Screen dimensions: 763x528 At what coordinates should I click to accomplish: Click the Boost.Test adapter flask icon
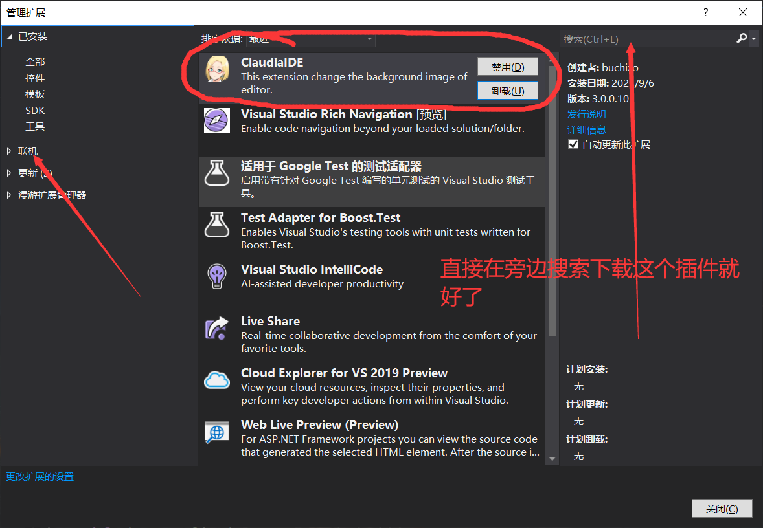tap(217, 225)
